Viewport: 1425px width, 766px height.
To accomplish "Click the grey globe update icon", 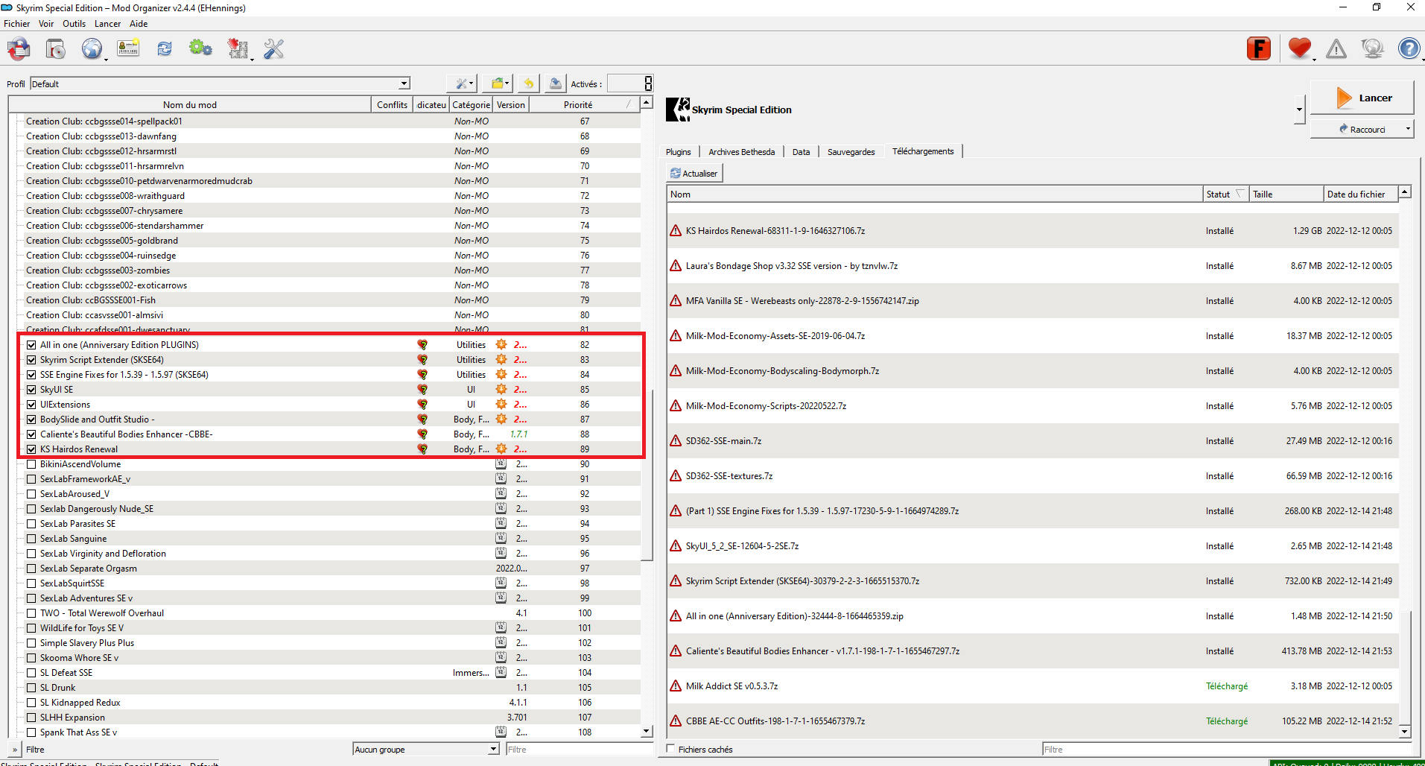I will coord(1372,49).
